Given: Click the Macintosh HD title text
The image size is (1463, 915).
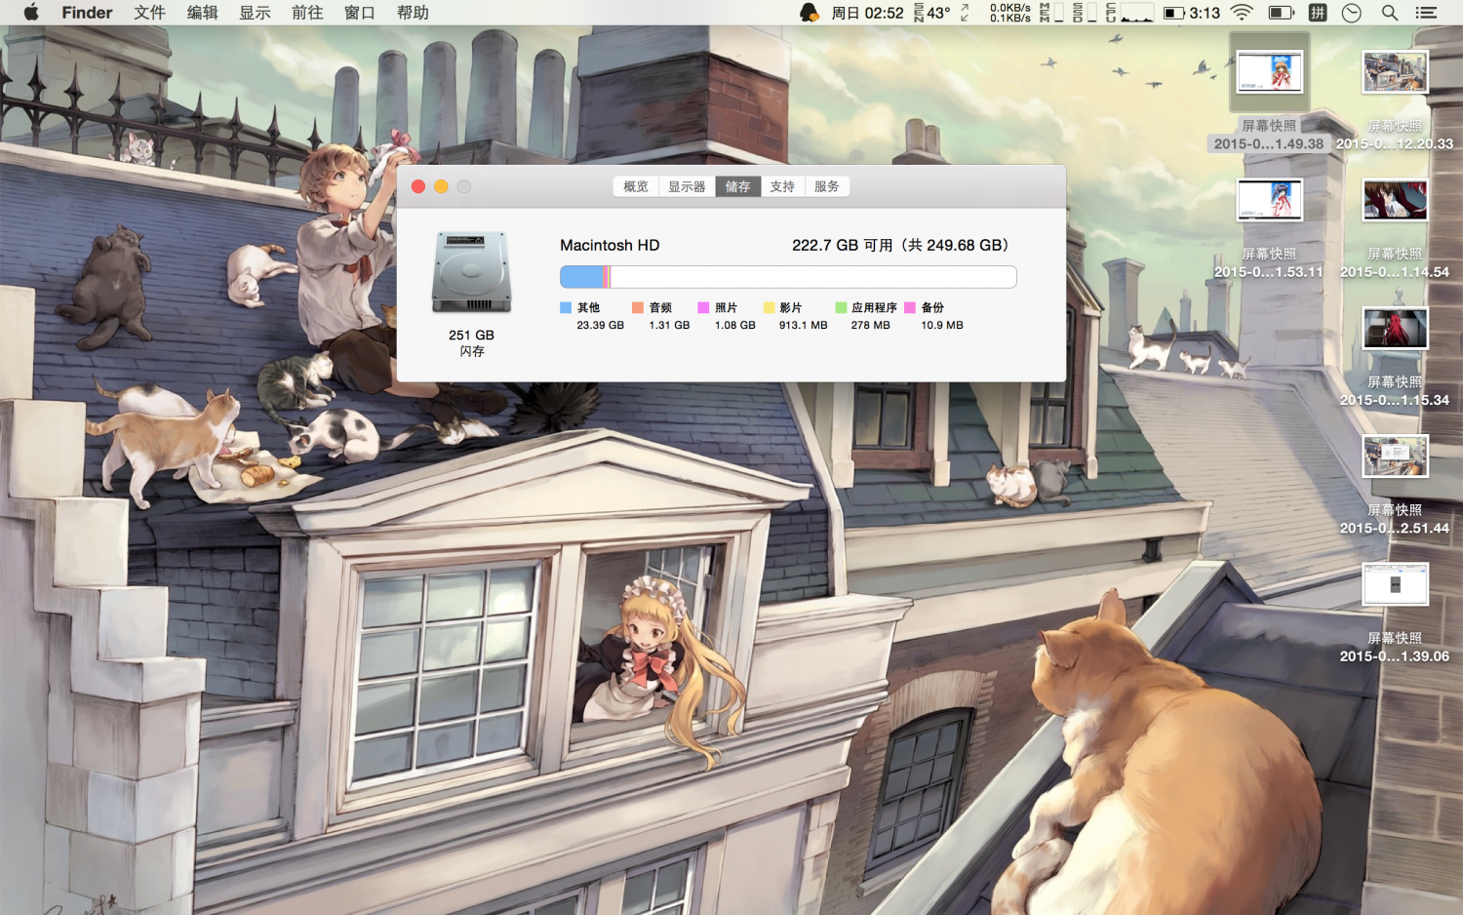Looking at the screenshot, I should pos(610,245).
